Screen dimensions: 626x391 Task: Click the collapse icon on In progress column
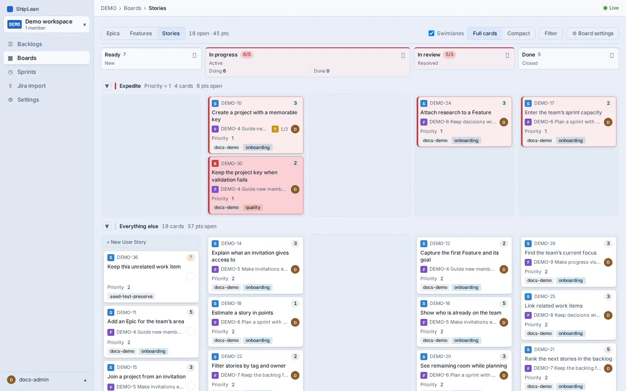click(403, 55)
